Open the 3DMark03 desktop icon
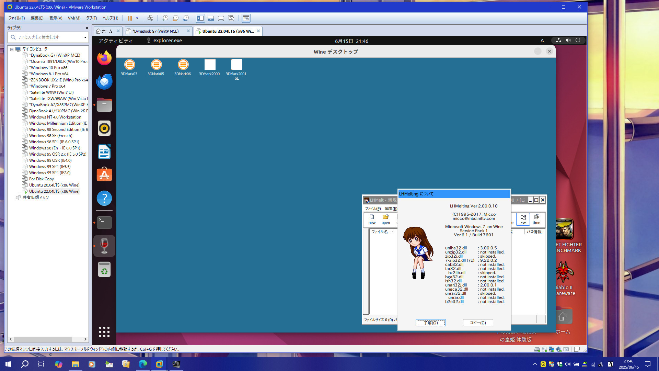Image resolution: width=659 pixels, height=371 pixels. [x=129, y=67]
